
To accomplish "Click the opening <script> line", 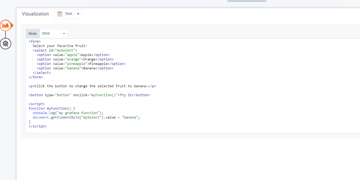I will (x=37, y=104).
